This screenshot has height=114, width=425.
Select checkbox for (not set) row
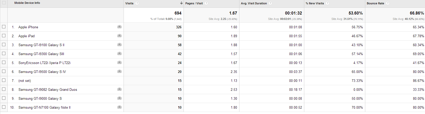4,80
